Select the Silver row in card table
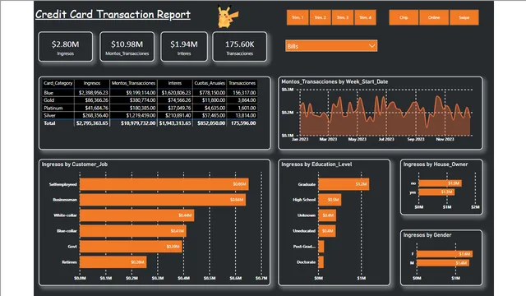Viewport: 526px width, 296px height. pos(150,115)
